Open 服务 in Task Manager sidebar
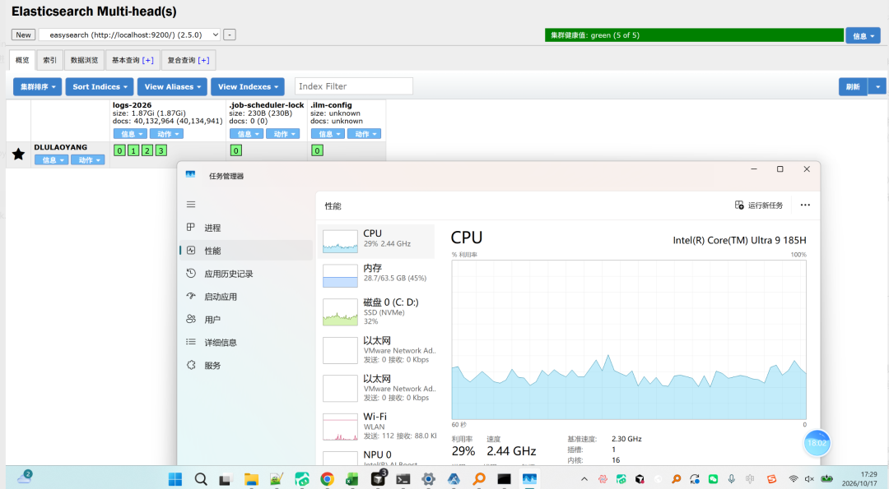 [x=245, y=365]
